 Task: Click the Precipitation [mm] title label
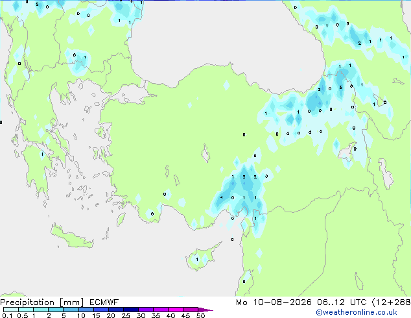[42, 302]
